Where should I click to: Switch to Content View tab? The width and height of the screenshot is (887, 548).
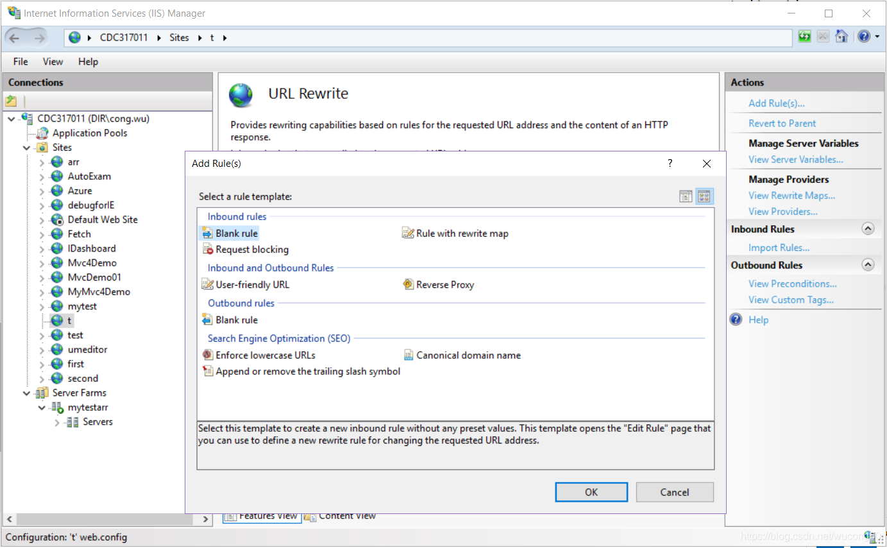pyautogui.click(x=340, y=516)
